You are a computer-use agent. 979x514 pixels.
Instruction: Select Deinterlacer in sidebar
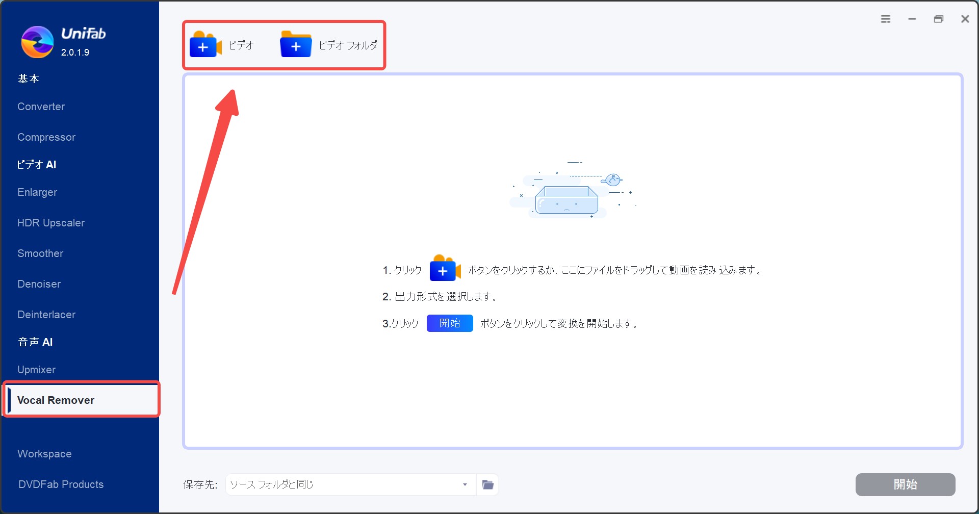[46, 315]
